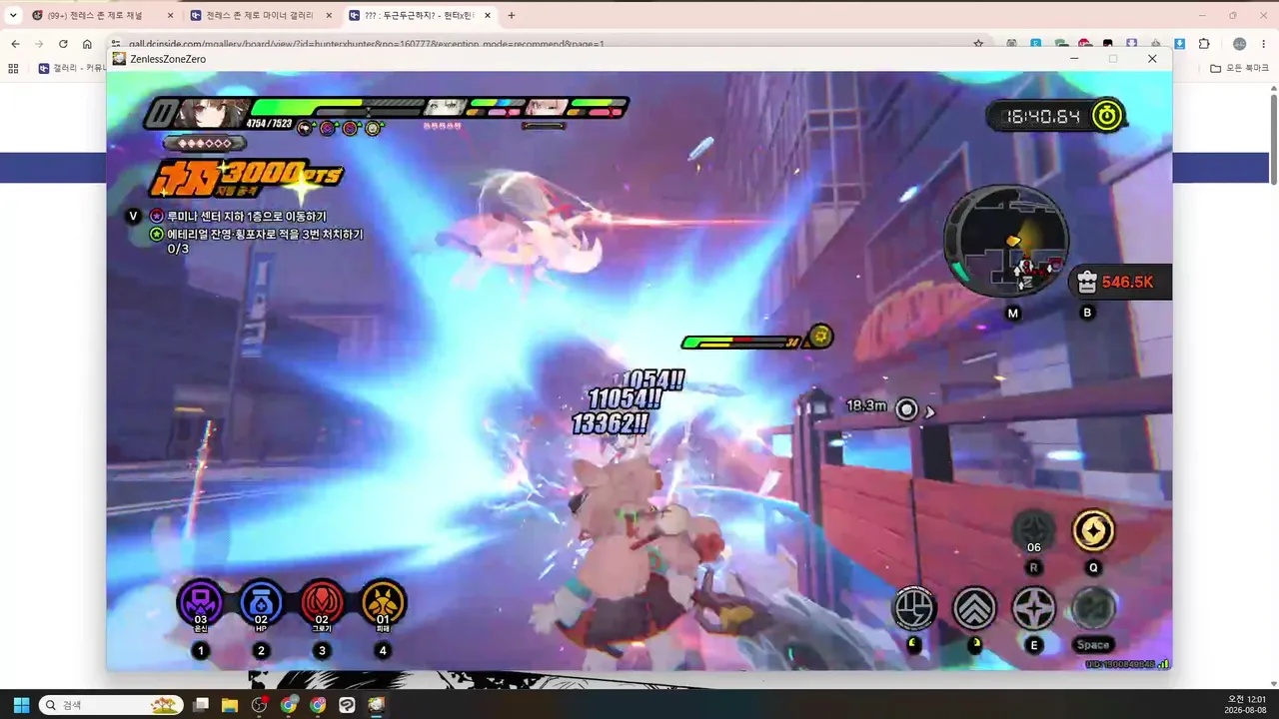Open the tab search dropdown in Chrome

tap(13, 16)
